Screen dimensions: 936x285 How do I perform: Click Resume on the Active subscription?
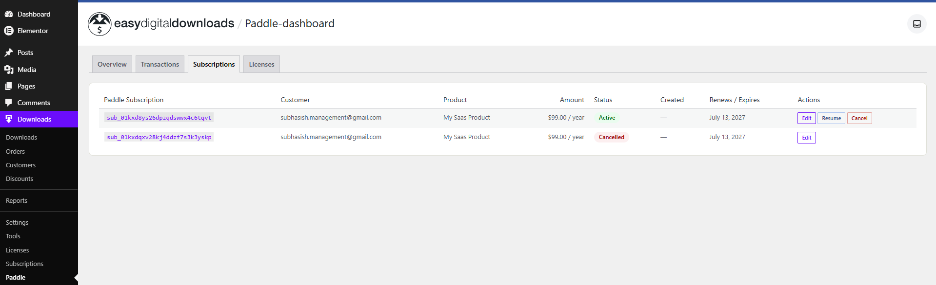831,118
